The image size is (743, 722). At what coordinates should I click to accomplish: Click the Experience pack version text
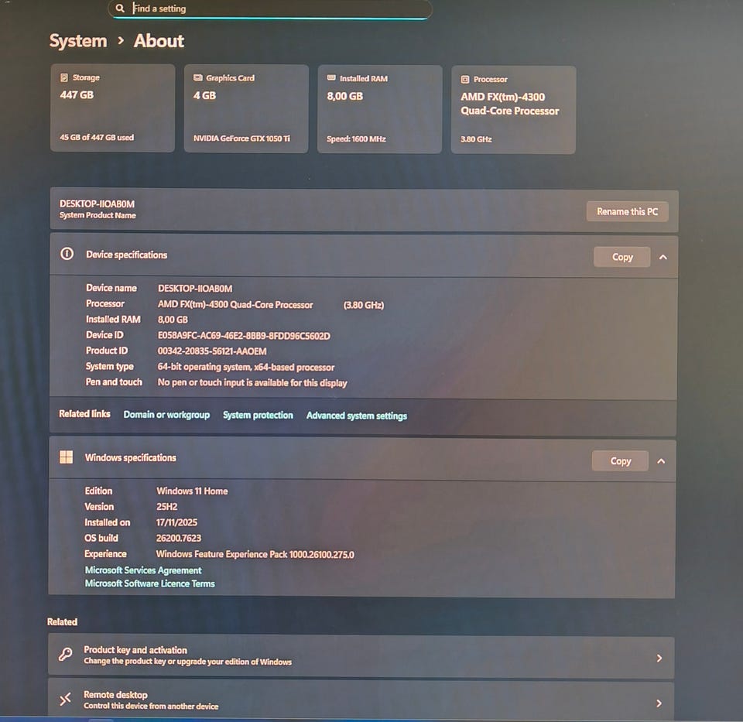[255, 554]
